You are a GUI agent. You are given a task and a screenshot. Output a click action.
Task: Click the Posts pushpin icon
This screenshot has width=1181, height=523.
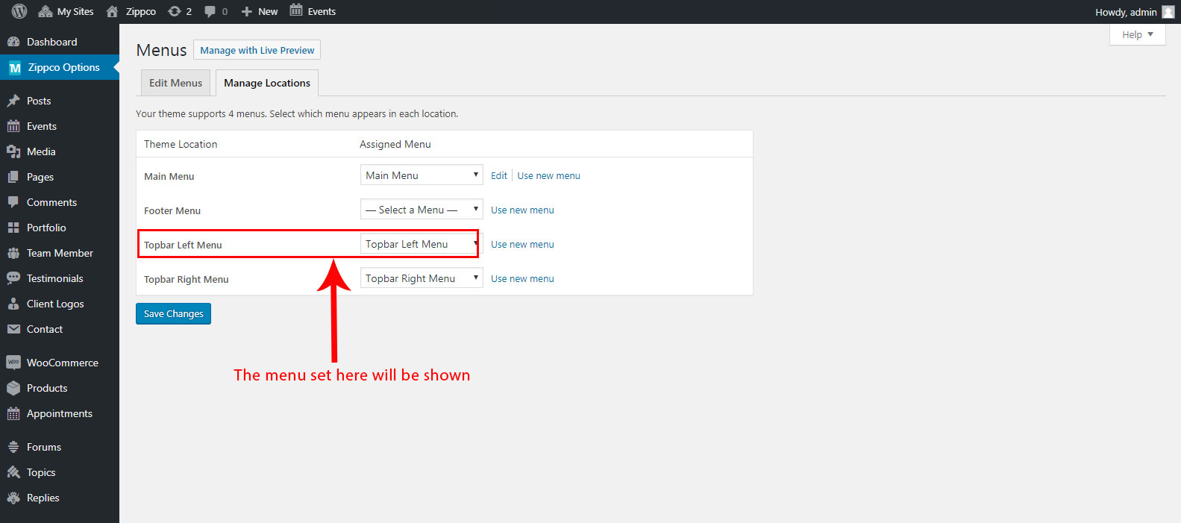point(13,101)
